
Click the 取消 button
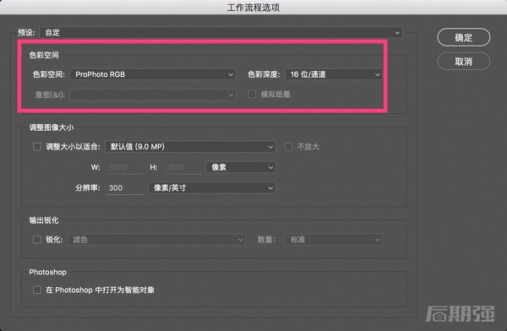click(x=463, y=61)
